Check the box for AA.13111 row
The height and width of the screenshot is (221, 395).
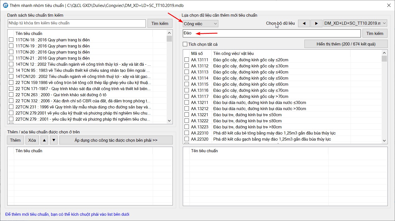[187, 60]
